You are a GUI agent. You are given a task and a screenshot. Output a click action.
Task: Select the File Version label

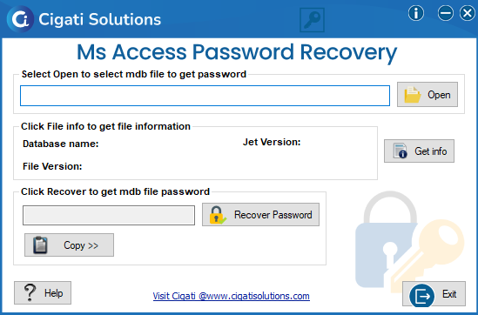(52, 166)
